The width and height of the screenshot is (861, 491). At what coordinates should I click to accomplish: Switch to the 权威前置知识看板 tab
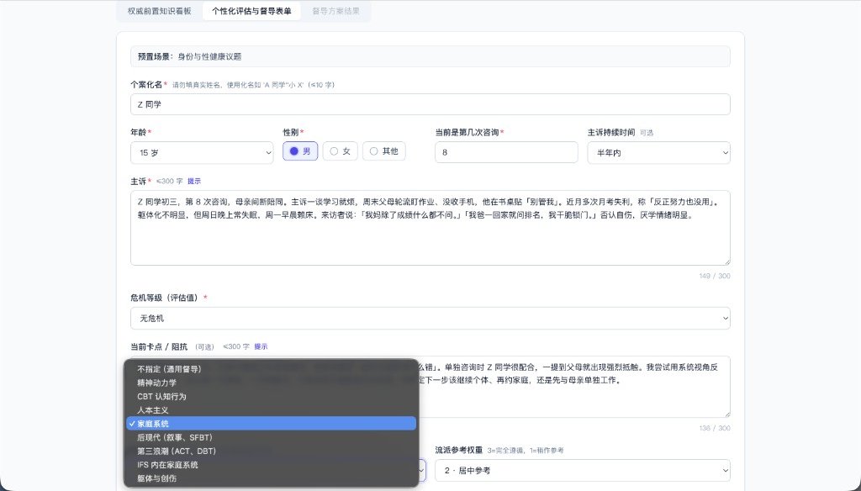point(160,11)
